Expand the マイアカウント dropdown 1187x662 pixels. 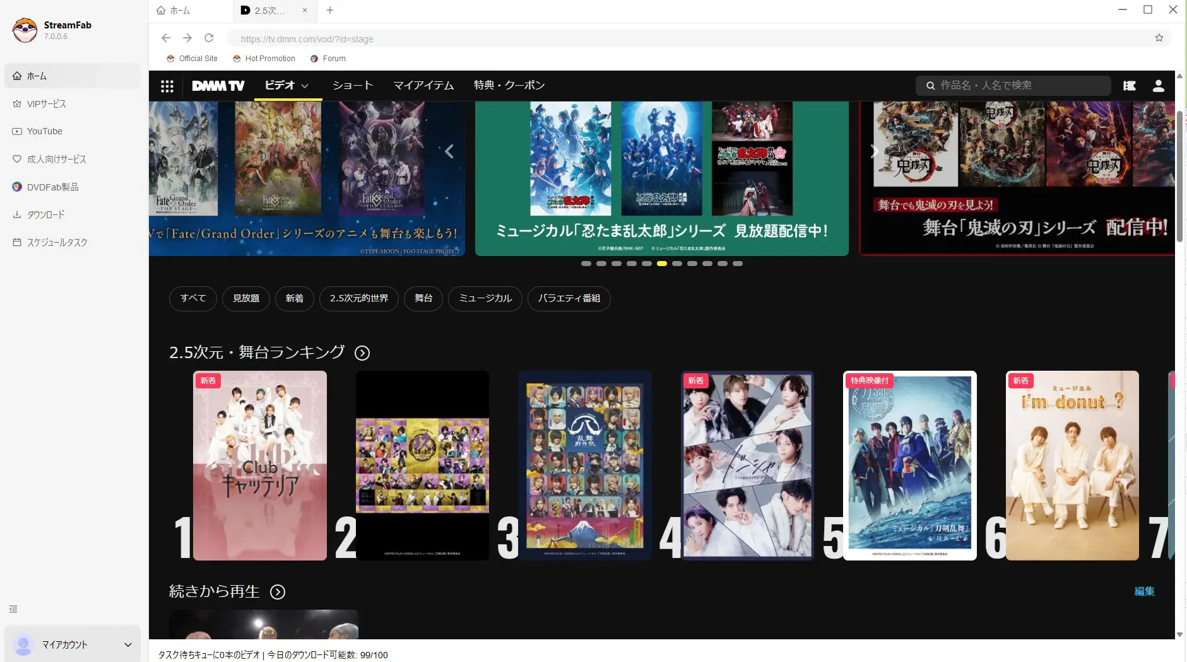coord(128,644)
